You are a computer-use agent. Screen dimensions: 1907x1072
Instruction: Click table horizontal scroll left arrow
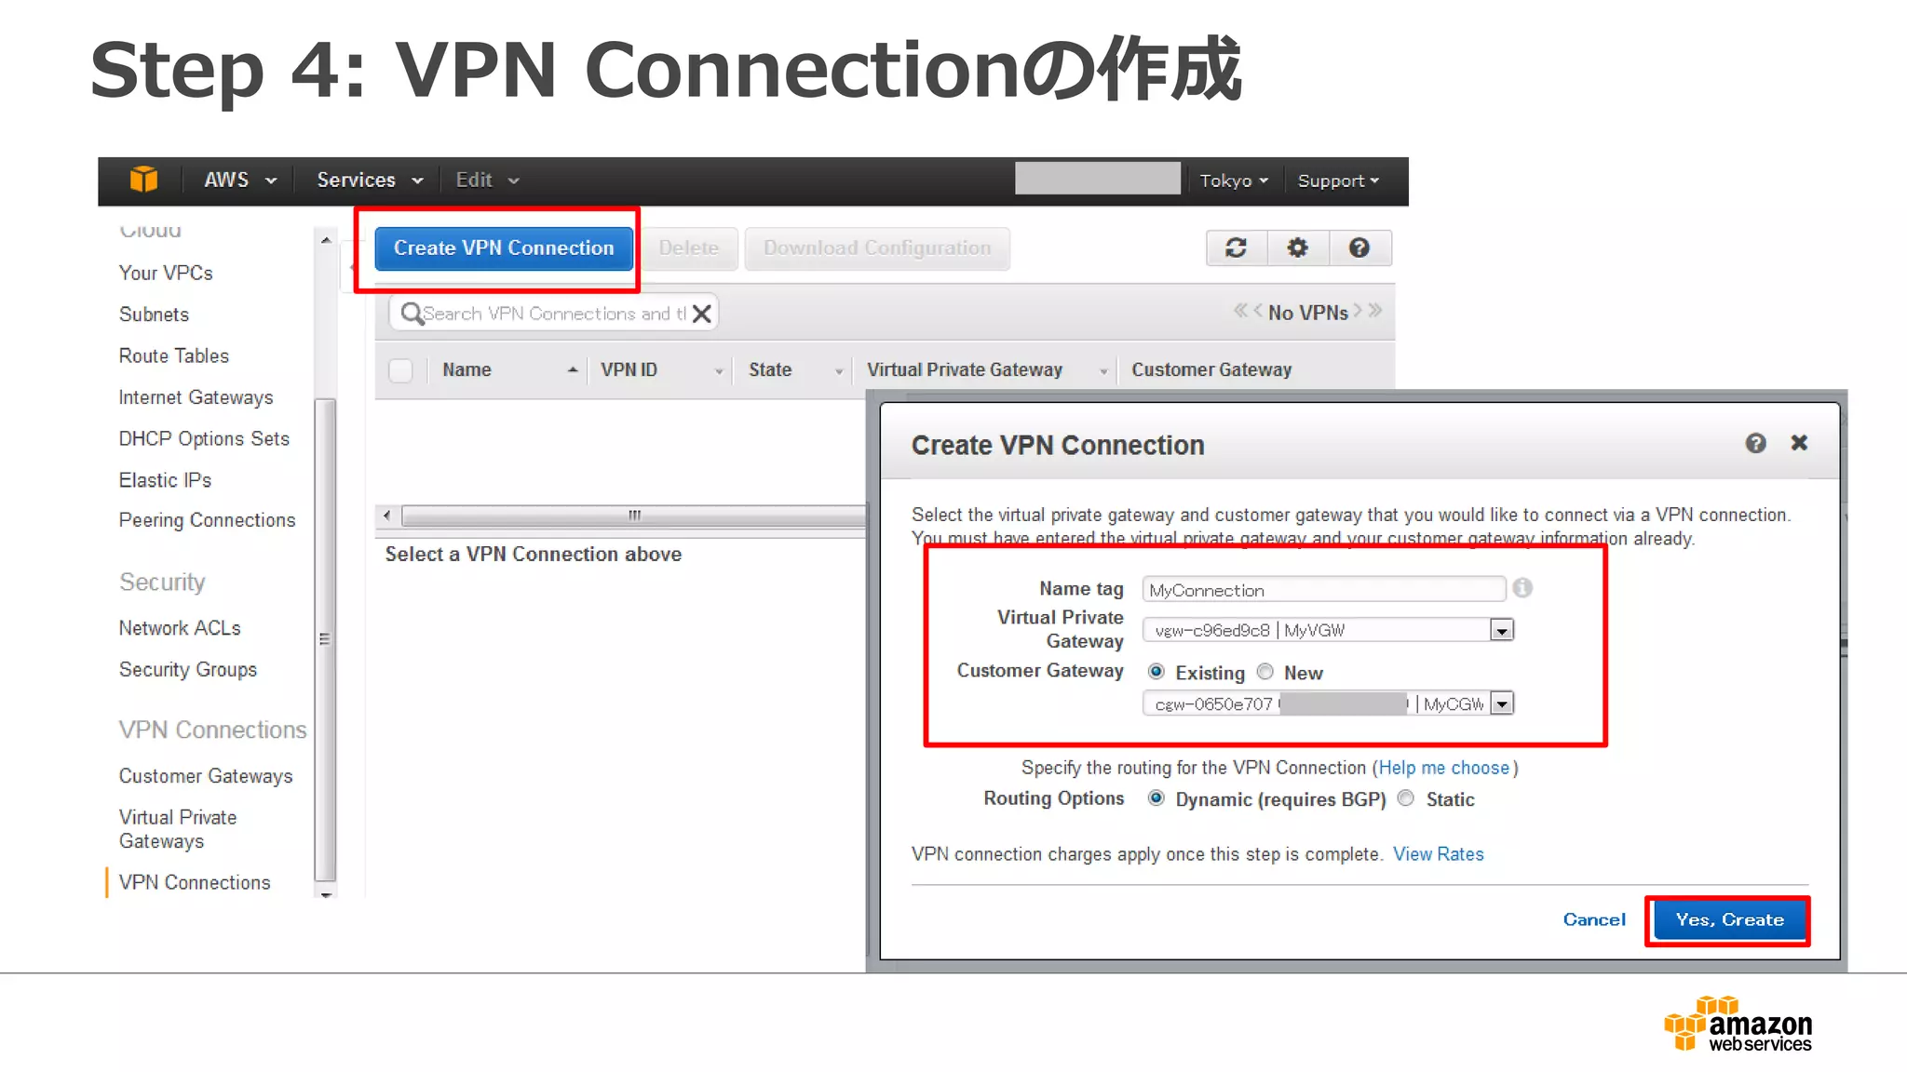387,516
